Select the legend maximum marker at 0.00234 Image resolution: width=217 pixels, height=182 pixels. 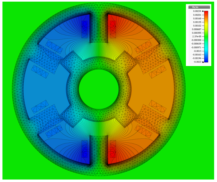pos(203,11)
